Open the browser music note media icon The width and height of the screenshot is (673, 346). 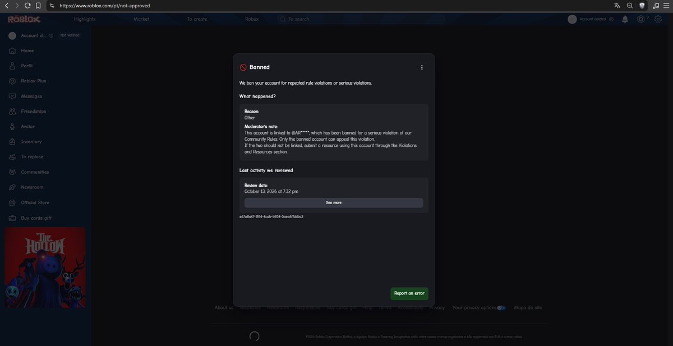coord(656,6)
